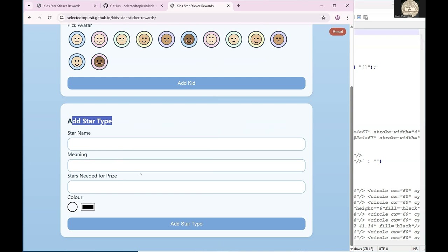This screenshot has height=252, width=448.
Task: Open a new browser tab
Action: click(238, 6)
